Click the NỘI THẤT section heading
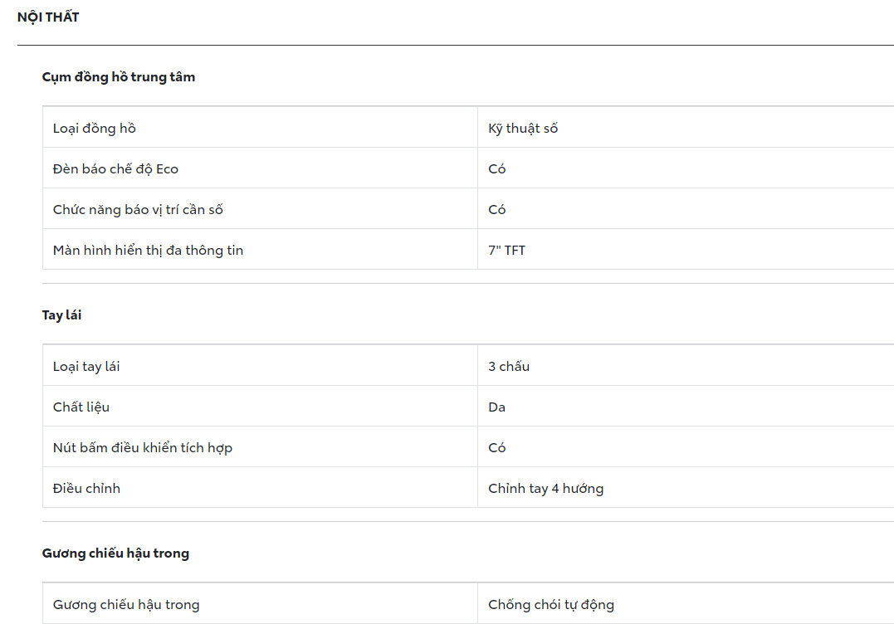The width and height of the screenshot is (894, 624). coord(48,17)
